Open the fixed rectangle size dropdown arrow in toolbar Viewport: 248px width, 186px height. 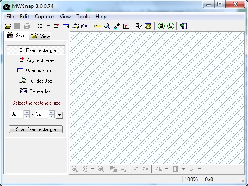pyautogui.click(x=48, y=26)
